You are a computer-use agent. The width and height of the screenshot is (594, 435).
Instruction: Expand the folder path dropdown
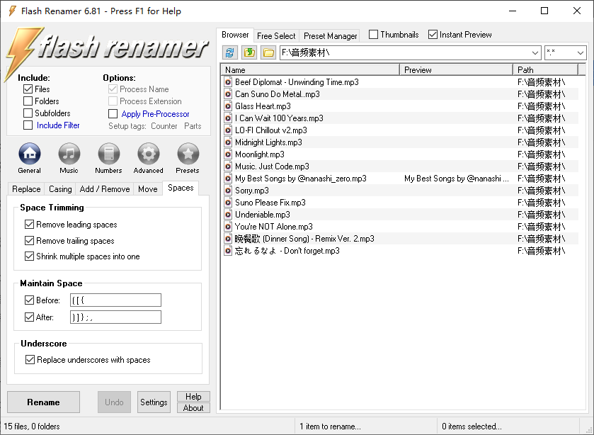tap(535, 52)
